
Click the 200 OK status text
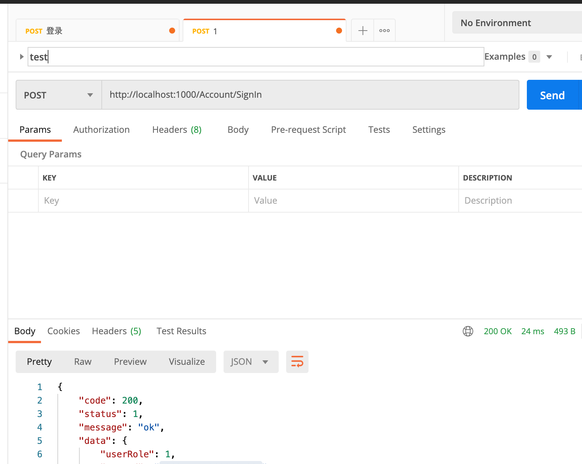pos(498,331)
